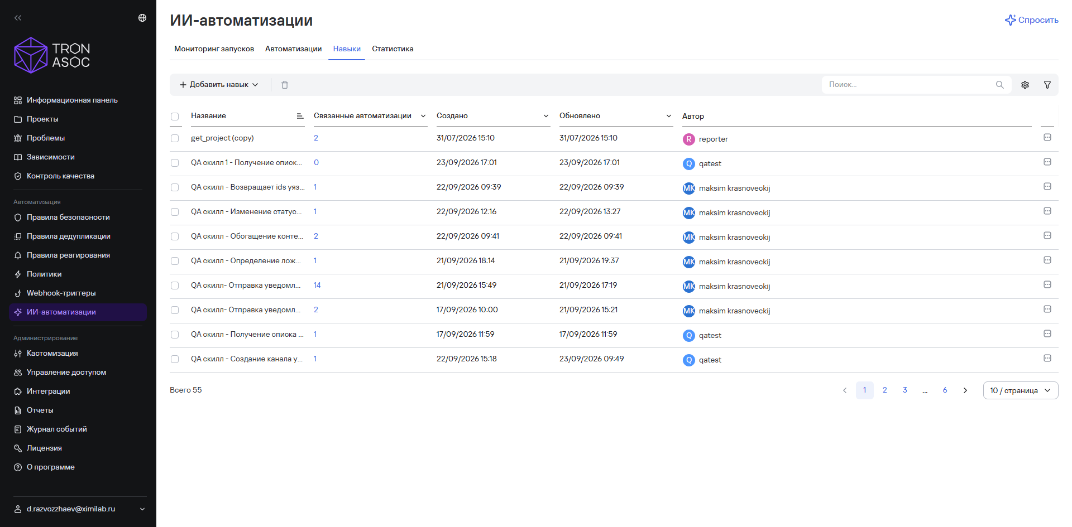Go to pagination page 2
The width and height of the screenshot is (1072, 527).
tap(884, 390)
